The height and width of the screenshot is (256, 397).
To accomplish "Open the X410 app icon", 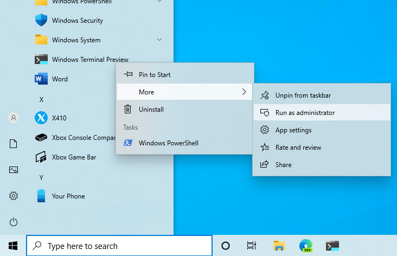I will 41,118.
